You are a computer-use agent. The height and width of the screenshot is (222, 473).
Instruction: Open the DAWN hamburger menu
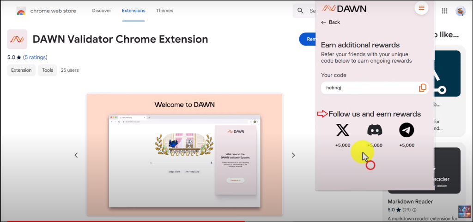421,8
